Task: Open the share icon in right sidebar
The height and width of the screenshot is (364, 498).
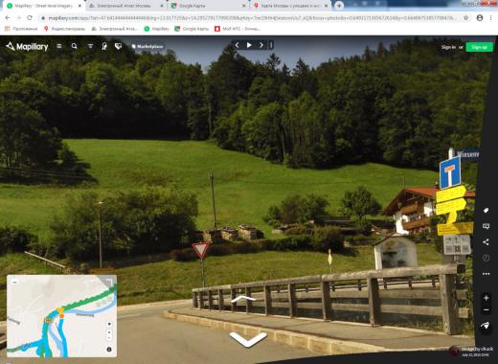Action: click(486, 242)
